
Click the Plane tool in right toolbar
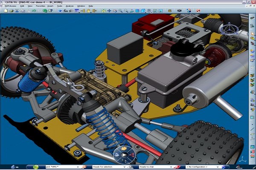252,134
